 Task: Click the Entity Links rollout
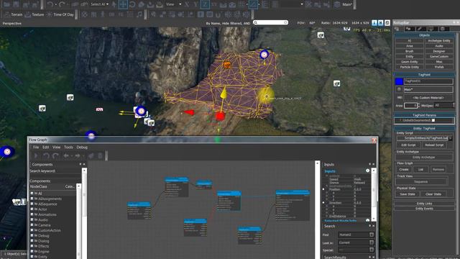point(424,204)
